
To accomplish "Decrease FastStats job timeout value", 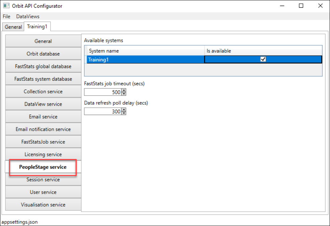I will tap(124, 94).
